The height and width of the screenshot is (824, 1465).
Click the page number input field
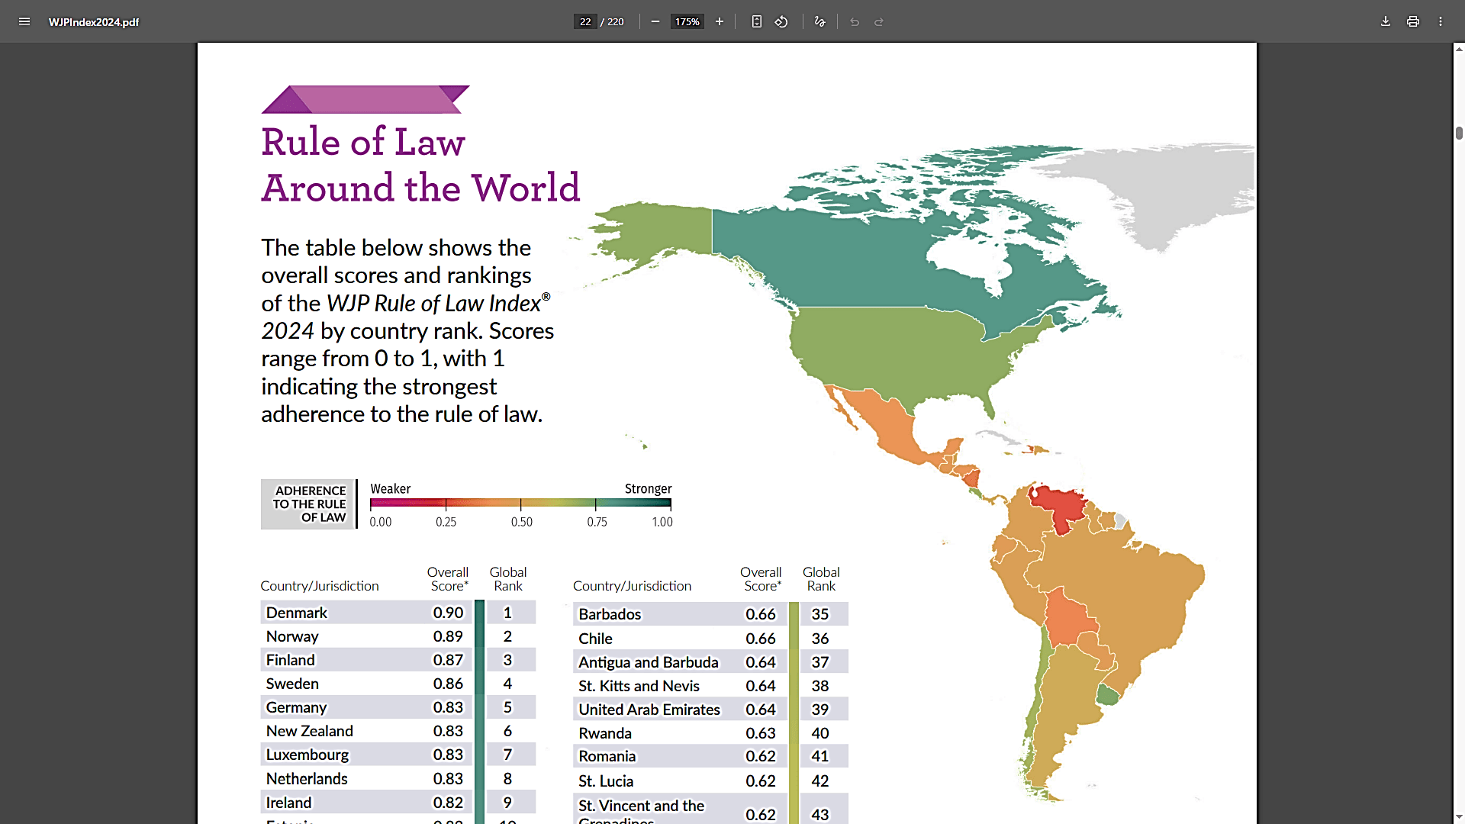click(x=585, y=21)
